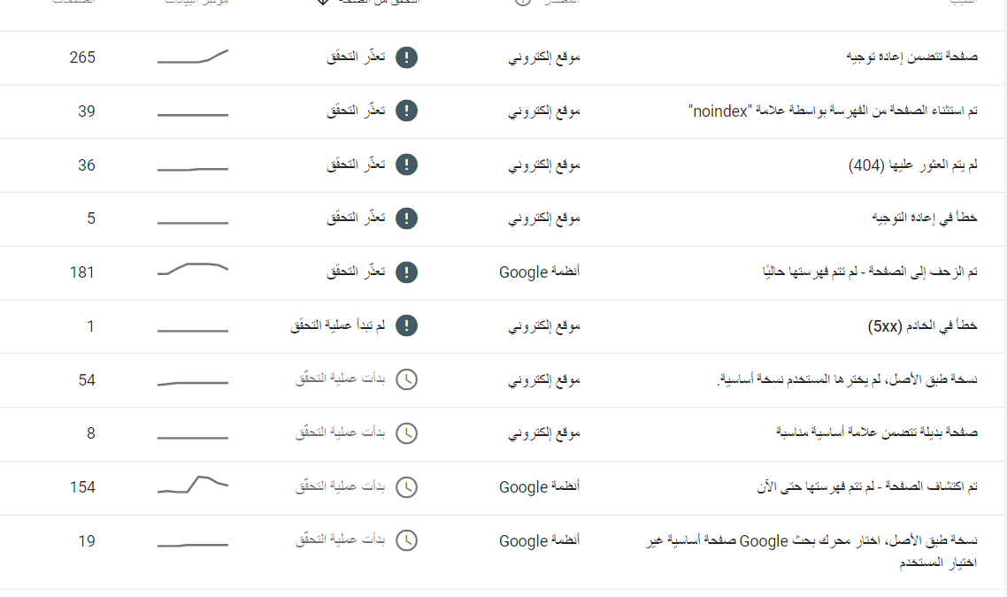
Task: Open the "خطأ في الخادم (5xx)" reason
Action: (922, 326)
